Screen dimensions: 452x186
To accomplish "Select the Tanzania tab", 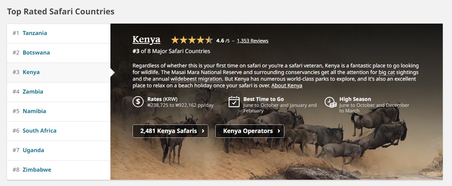I will coord(59,33).
